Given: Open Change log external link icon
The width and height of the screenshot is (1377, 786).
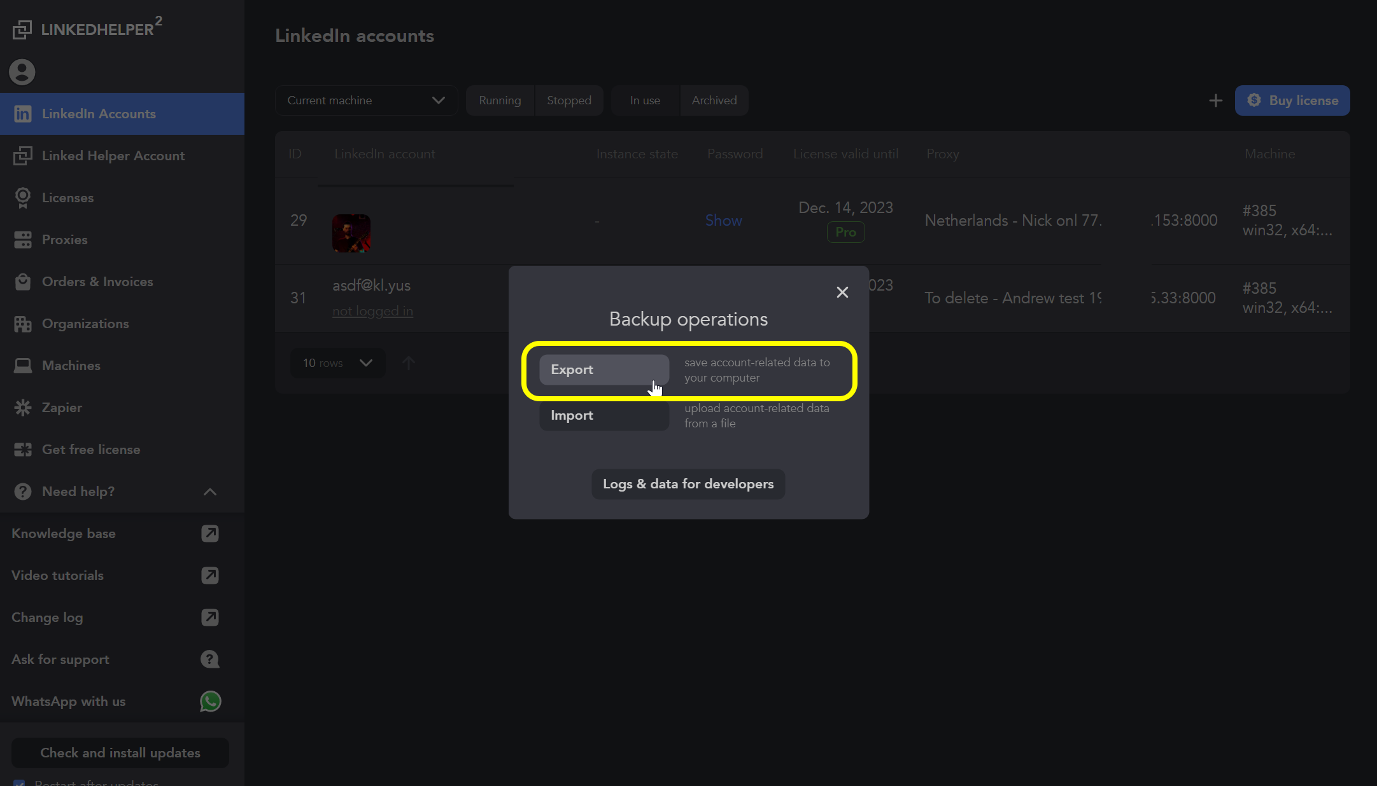Looking at the screenshot, I should point(210,617).
